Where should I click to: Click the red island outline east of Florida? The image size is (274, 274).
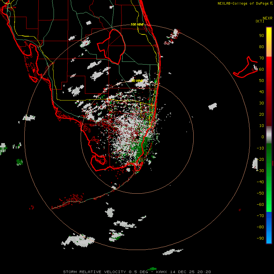tap(245, 67)
